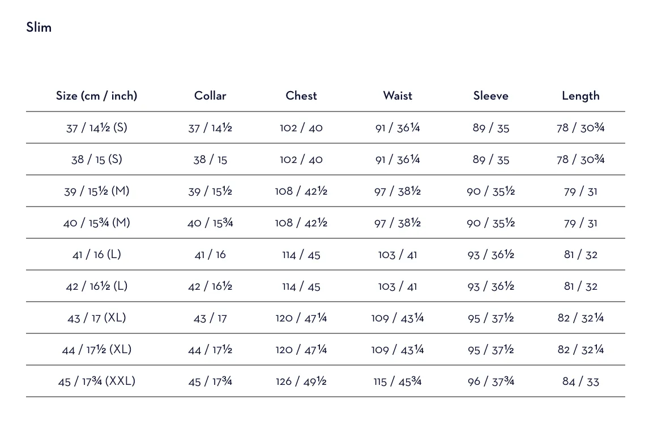Click the 115 / 45¾ waist value

point(398,381)
